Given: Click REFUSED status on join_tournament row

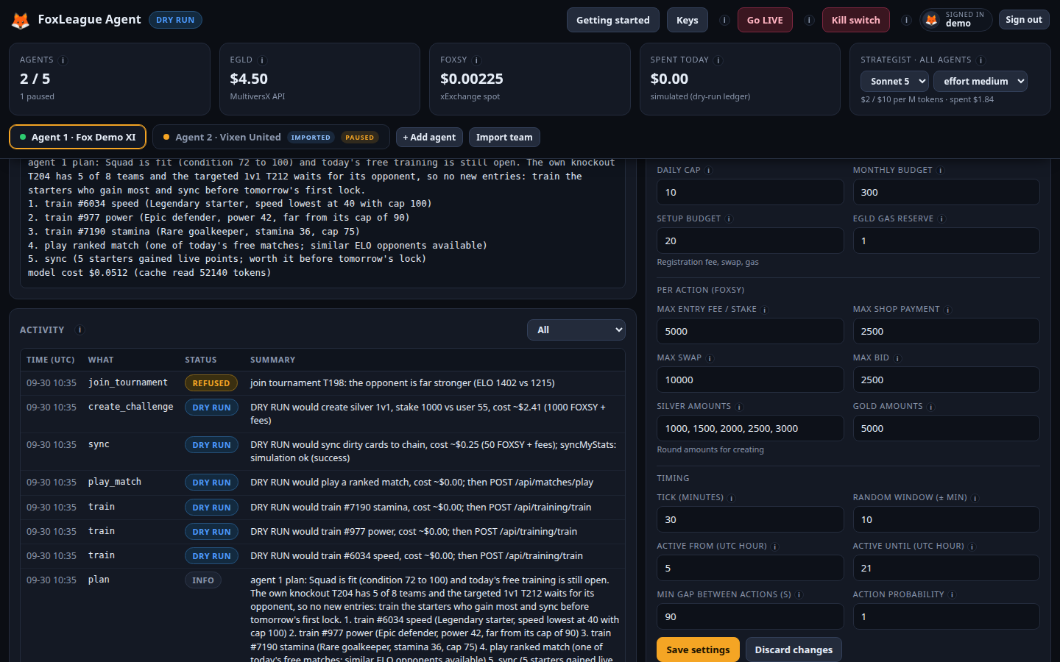Looking at the screenshot, I should tap(211, 383).
